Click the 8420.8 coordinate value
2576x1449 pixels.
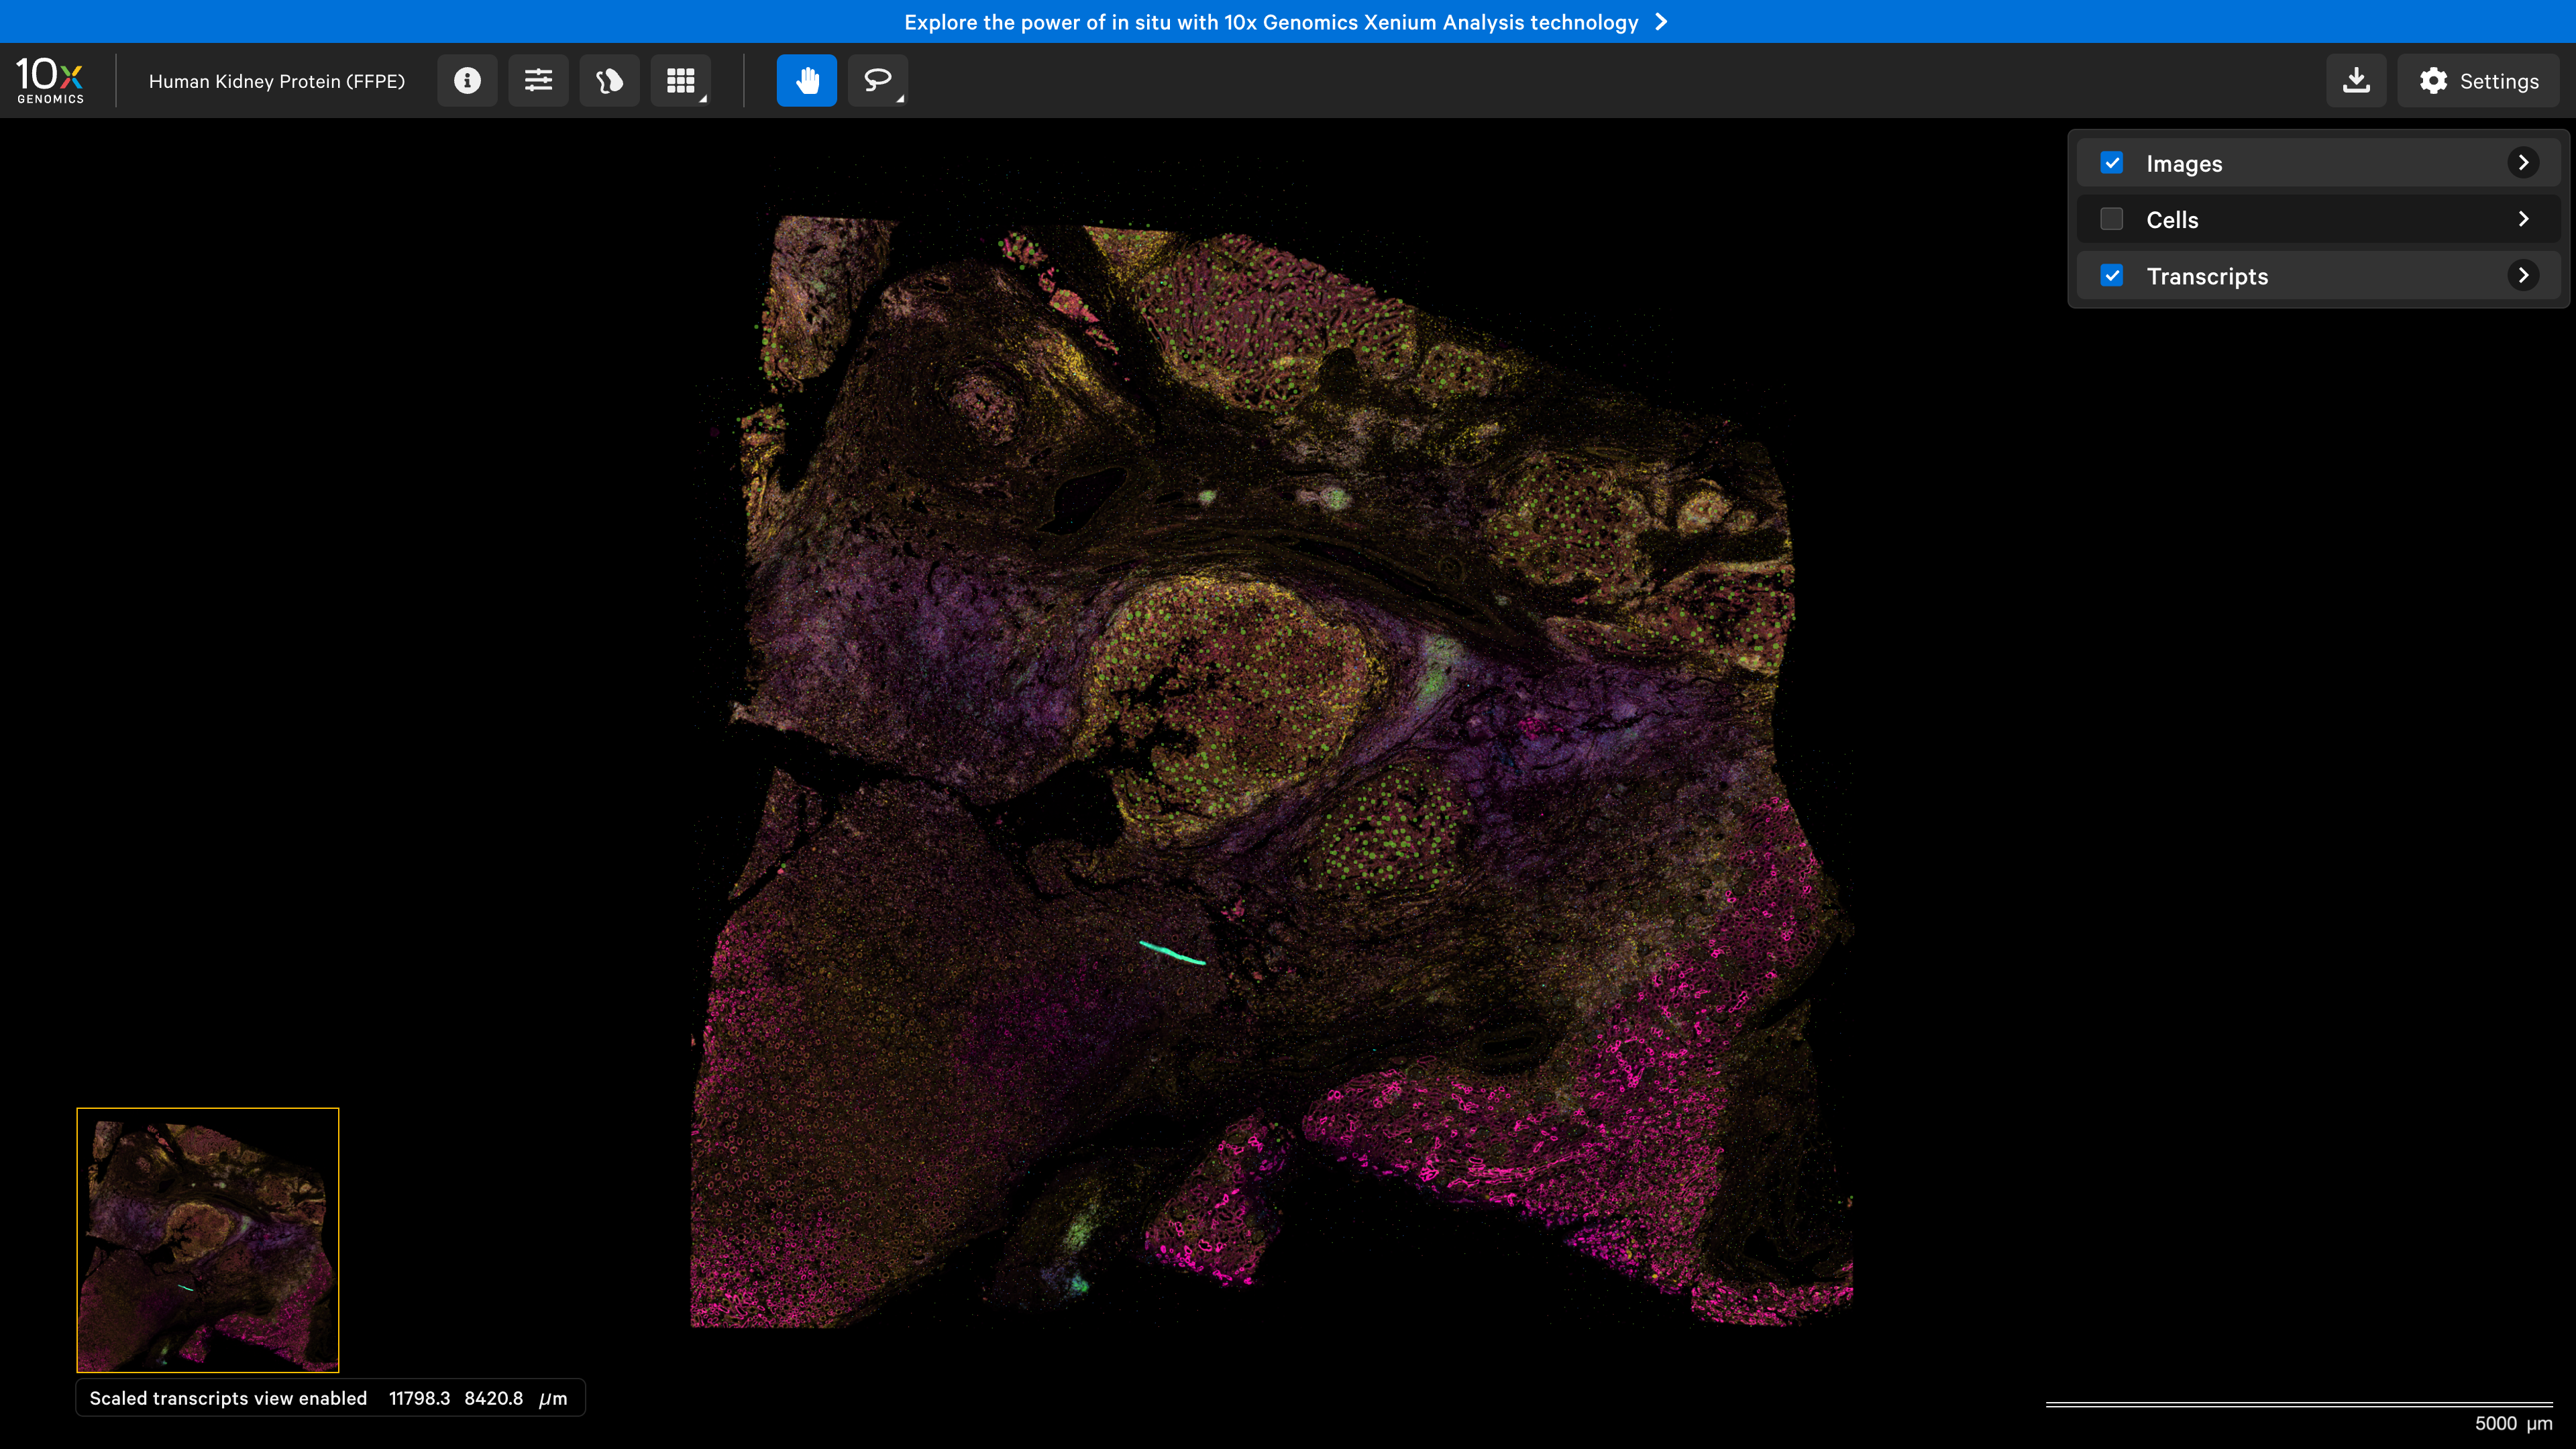(493, 1398)
